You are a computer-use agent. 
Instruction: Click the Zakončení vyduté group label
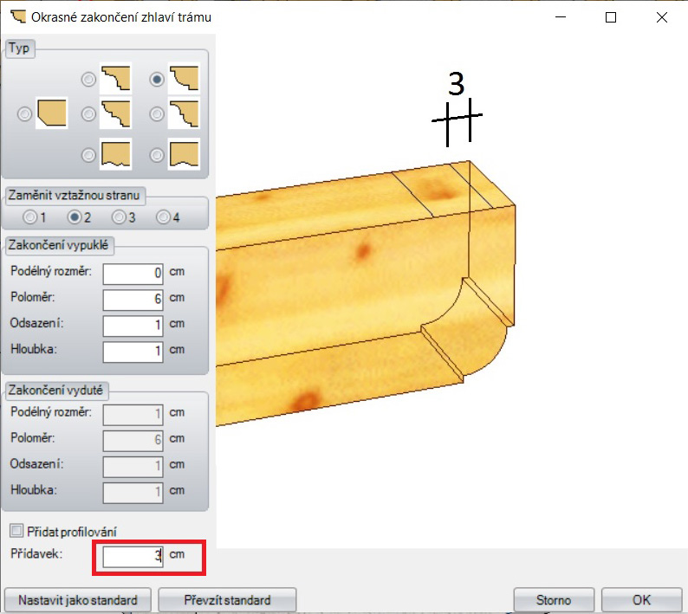coord(55,390)
